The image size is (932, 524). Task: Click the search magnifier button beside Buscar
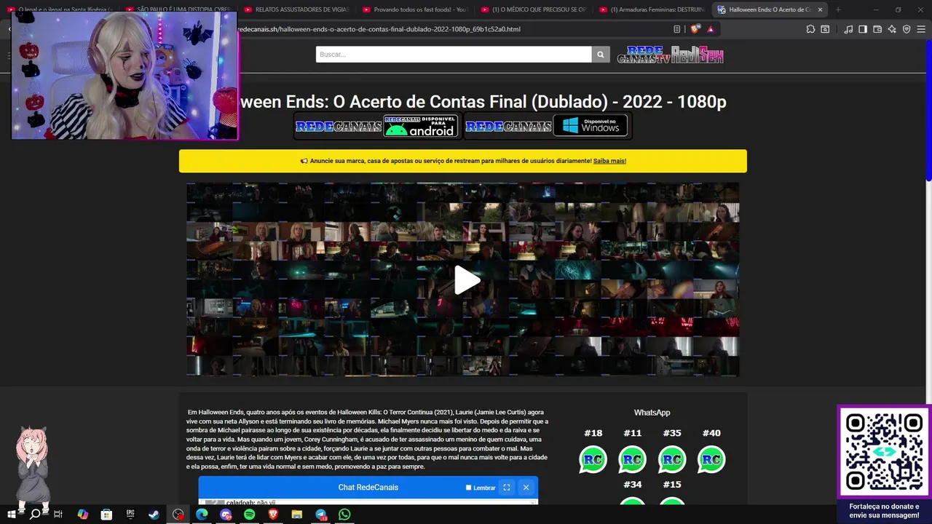[601, 55]
